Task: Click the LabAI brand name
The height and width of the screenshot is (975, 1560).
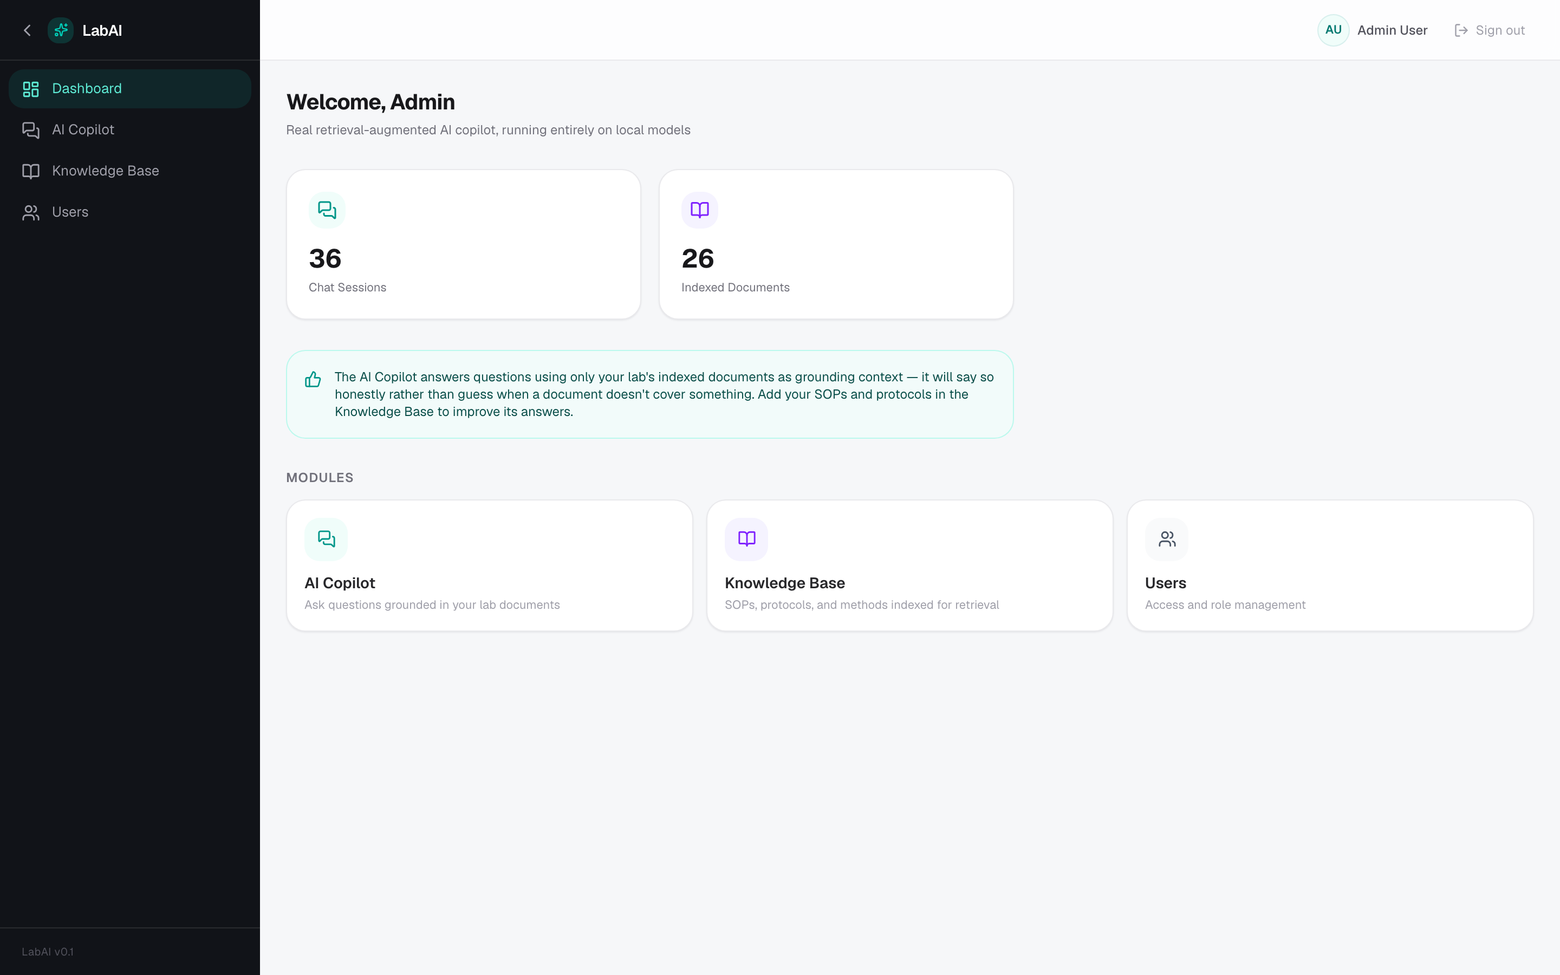Action: [x=102, y=30]
